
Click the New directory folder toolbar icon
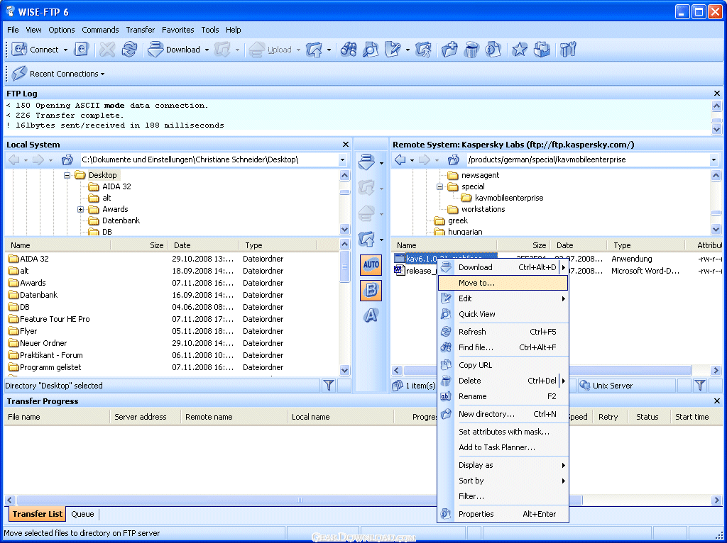coord(449,49)
